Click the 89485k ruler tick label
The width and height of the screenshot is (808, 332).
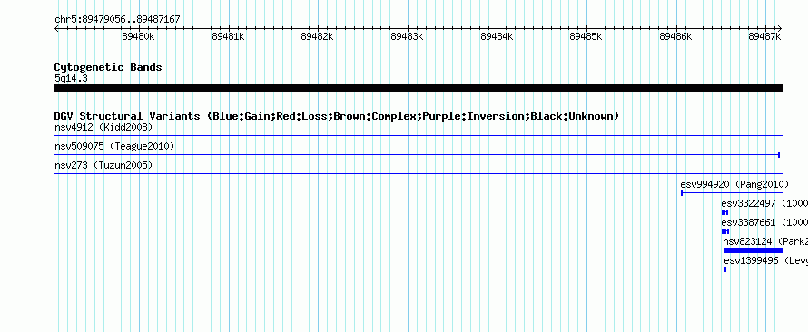coord(586,36)
